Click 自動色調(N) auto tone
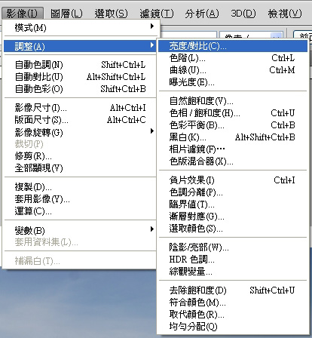The width and height of the screenshot is (312, 338). [80, 65]
